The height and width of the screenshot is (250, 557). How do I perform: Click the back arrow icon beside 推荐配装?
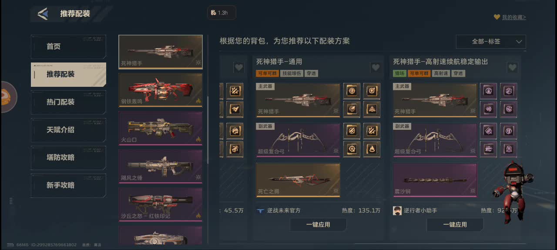43,14
